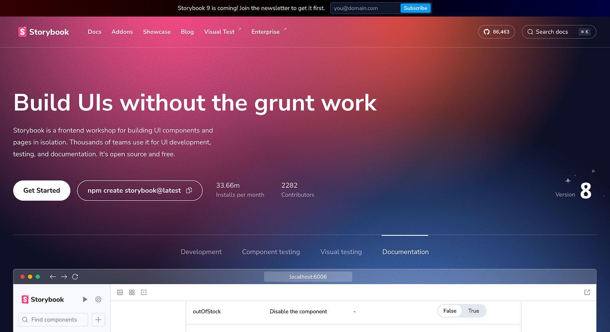The image size is (610, 332).
Task: Click the green window dot in demo browser
Action: click(38, 277)
